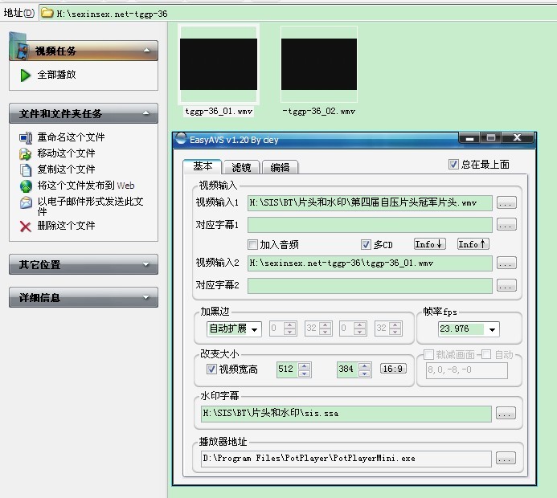Increase the video height 384 spinner

coord(365,366)
